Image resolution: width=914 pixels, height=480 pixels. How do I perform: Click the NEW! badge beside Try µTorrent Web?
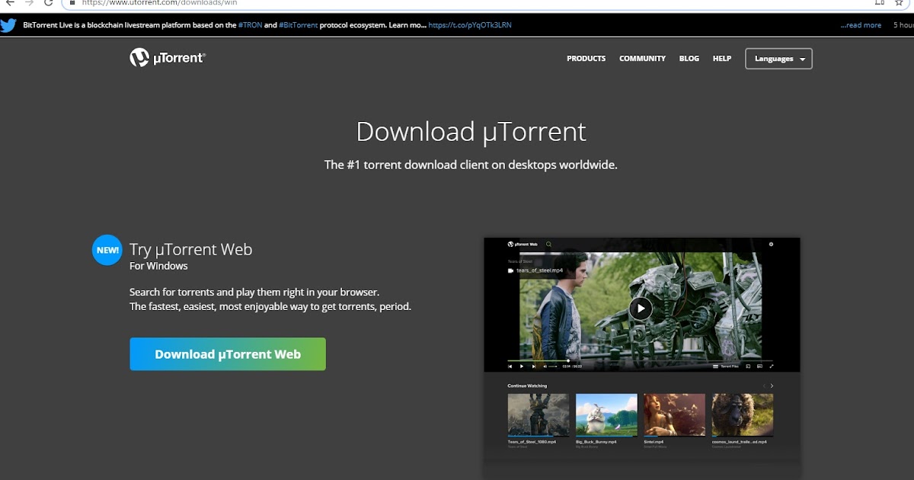point(107,250)
